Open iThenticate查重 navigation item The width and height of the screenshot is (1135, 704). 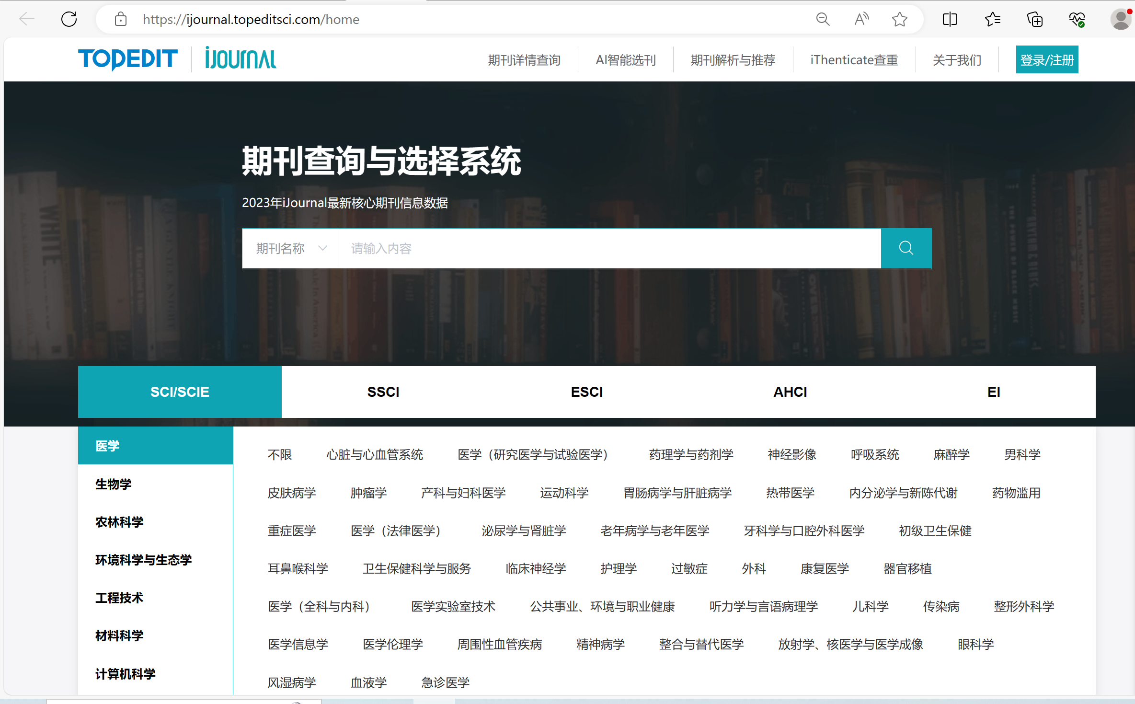[x=854, y=60]
